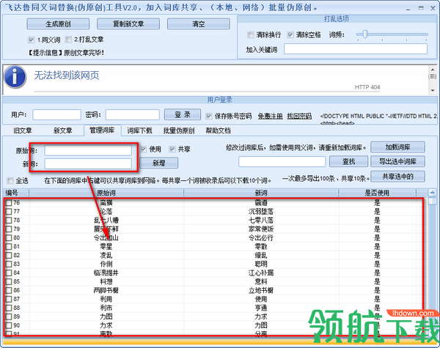440x348 pixels.
Task: Check the row 76 checkbox
Action: (x=9, y=203)
